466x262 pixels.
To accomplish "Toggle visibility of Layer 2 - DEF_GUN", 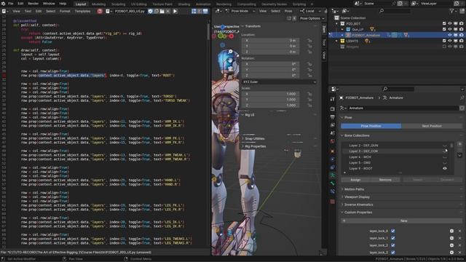I will (445, 146).
